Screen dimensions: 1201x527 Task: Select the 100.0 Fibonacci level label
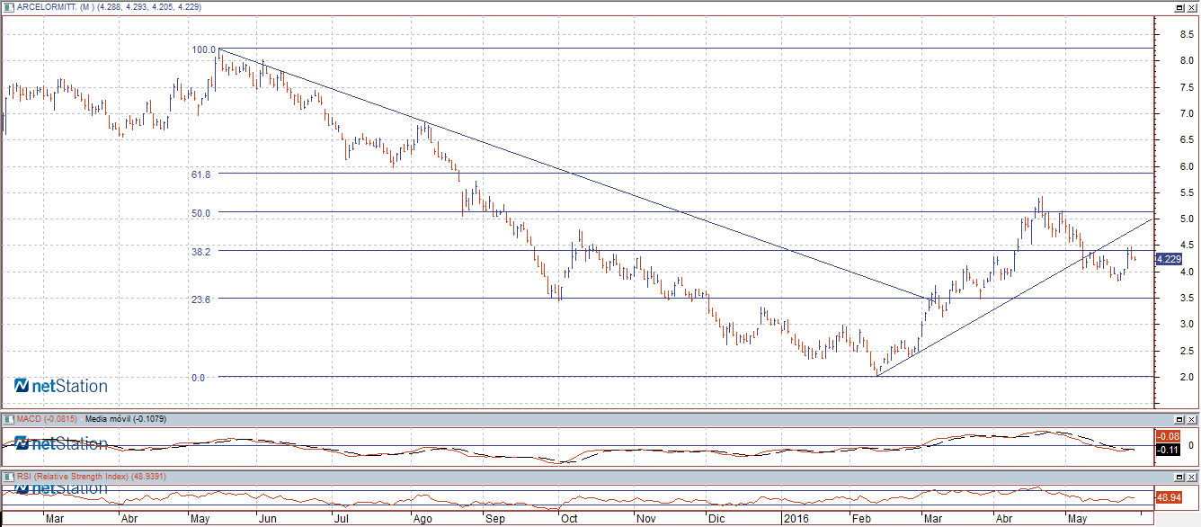pyautogui.click(x=204, y=50)
